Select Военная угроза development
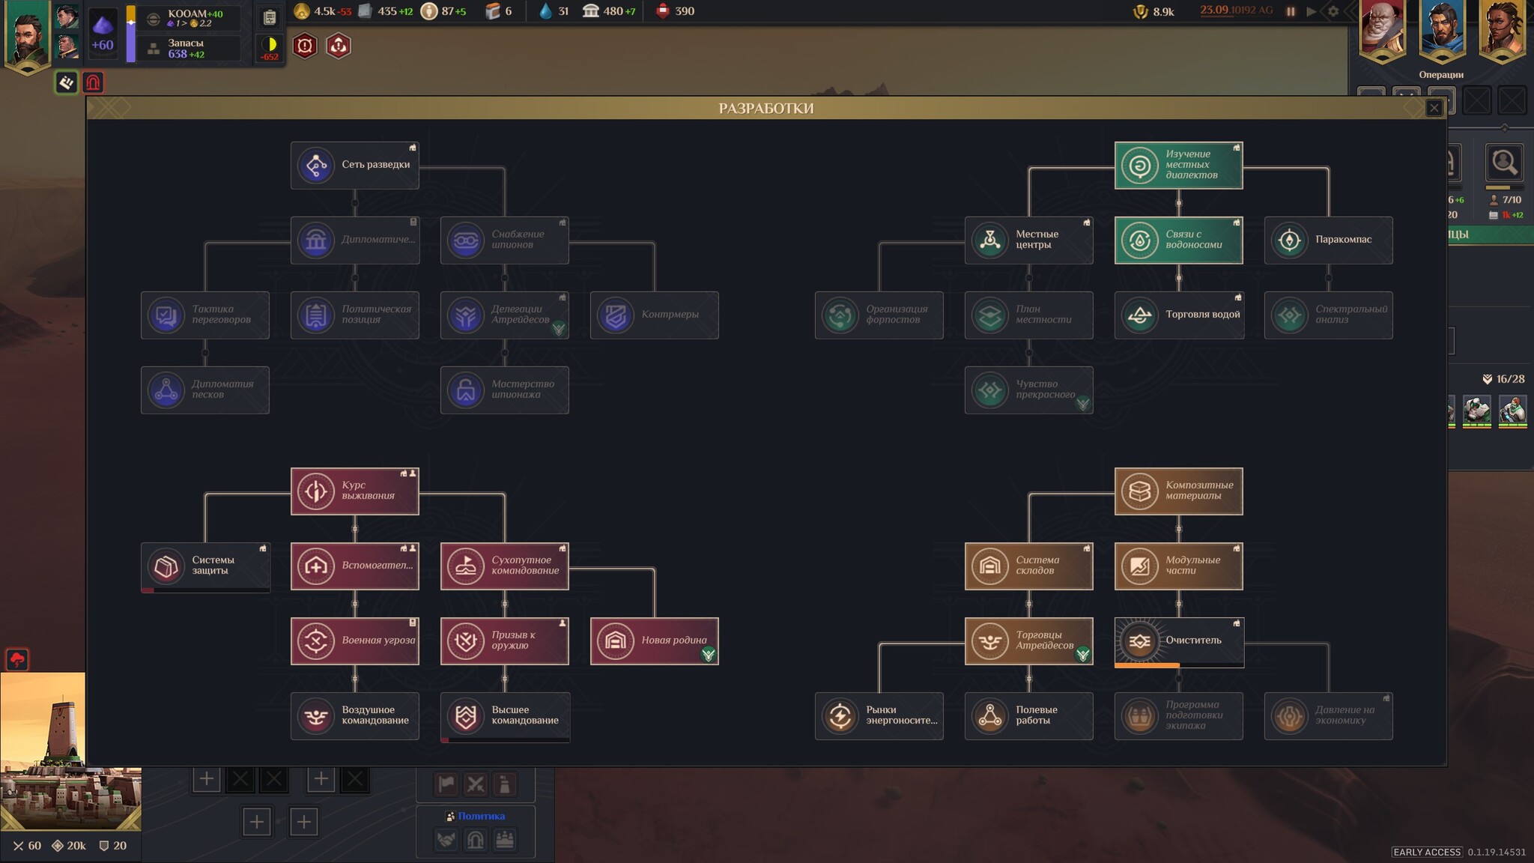This screenshot has height=863, width=1534. tap(354, 641)
